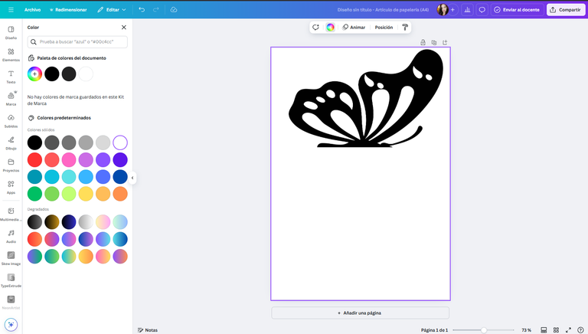
Task: Click the copy style paint roller
Action: 405,28
